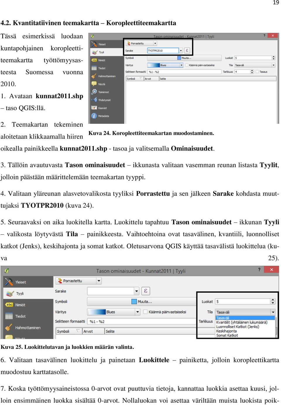The height and width of the screenshot is (405, 281).
Task: Open Yleiset tools icon in Kuva 25 dialog
Action: click(9, 282)
